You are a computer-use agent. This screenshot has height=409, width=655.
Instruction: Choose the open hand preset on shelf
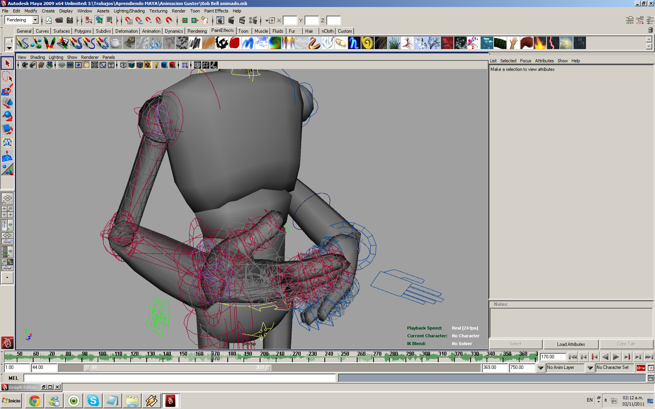pos(513,43)
